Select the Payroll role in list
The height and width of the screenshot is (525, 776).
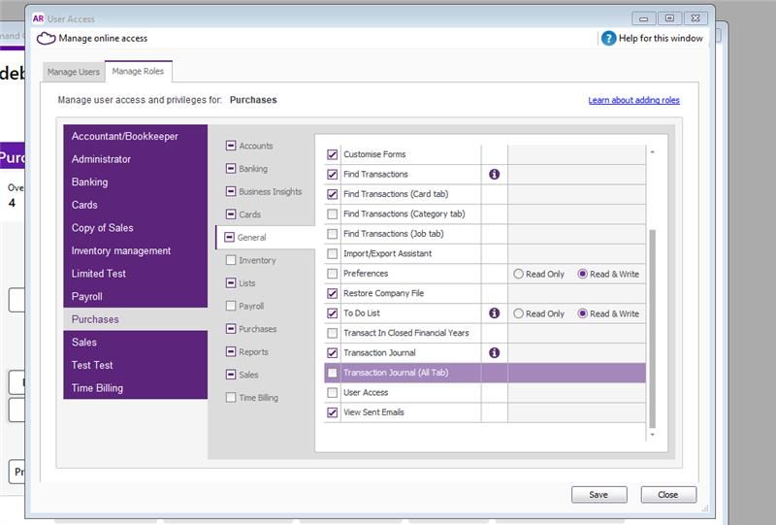pyautogui.click(x=86, y=296)
